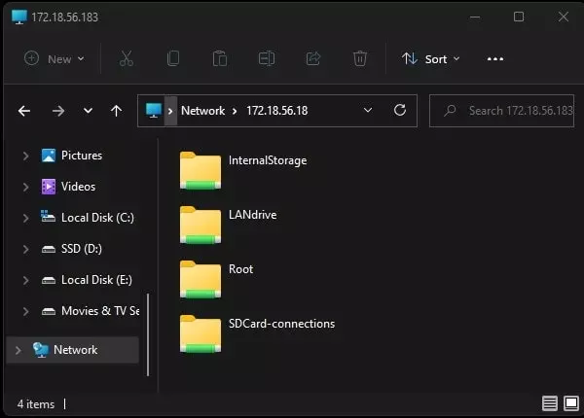584x418 pixels.
Task: Expand the SSD (D:) node
Action: (x=25, y=249)
